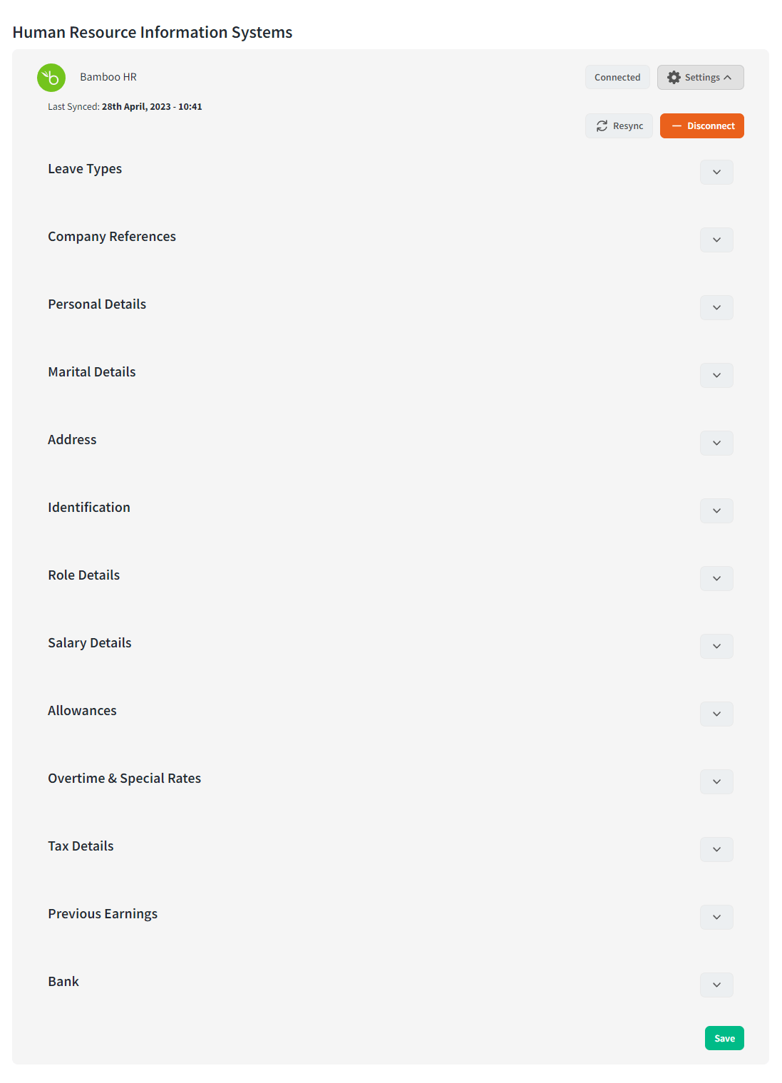Expand the Overtime & Special Rates section

(x=716, y=781)
